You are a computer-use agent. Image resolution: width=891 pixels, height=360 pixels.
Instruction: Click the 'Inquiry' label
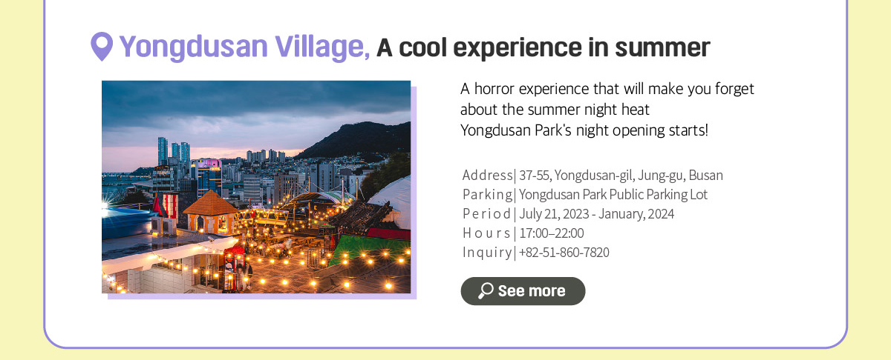point(487,253)
